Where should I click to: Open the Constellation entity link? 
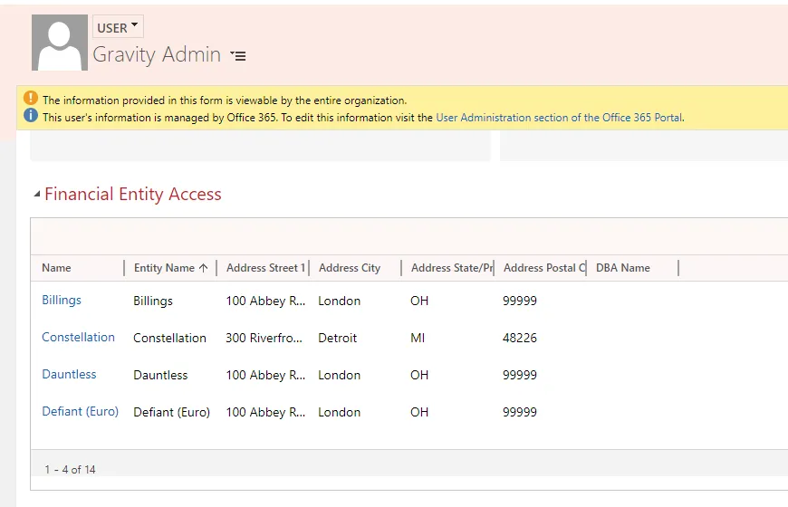click(x=78, y=337)
